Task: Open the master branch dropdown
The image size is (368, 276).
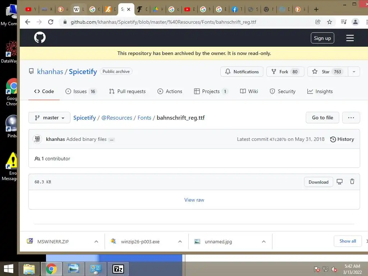Action: coord(49,118)
